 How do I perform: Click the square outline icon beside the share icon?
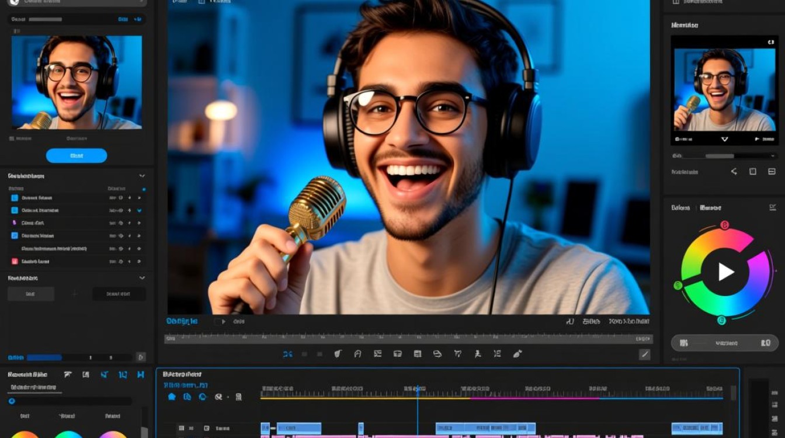(753, 172)
